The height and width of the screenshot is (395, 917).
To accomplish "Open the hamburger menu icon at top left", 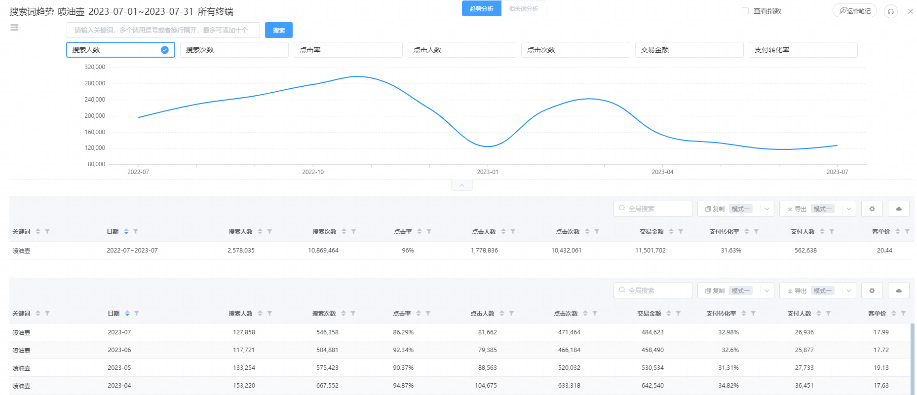I will (14, 28).
